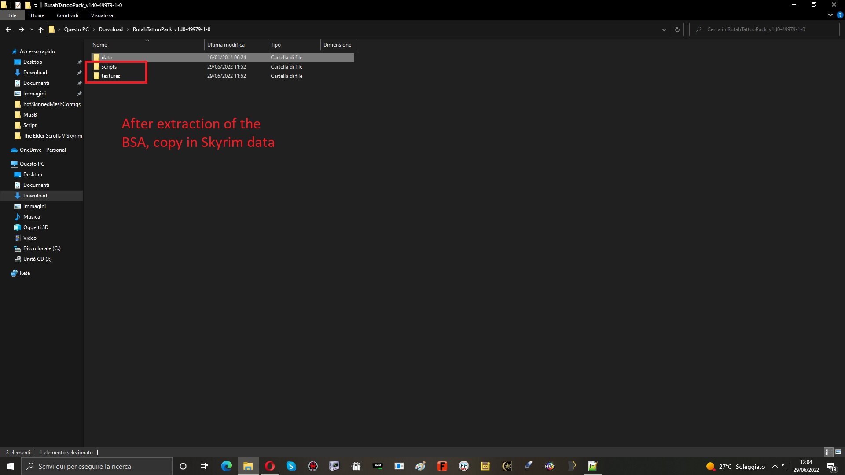This screenshot has height=475, width=845.
Task: Open Opera browser from taskbar
Action: point(270,466)
